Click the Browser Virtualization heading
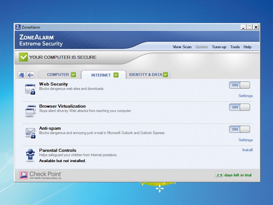This screenshot has height=205, width=273. [x=62, y=106]
